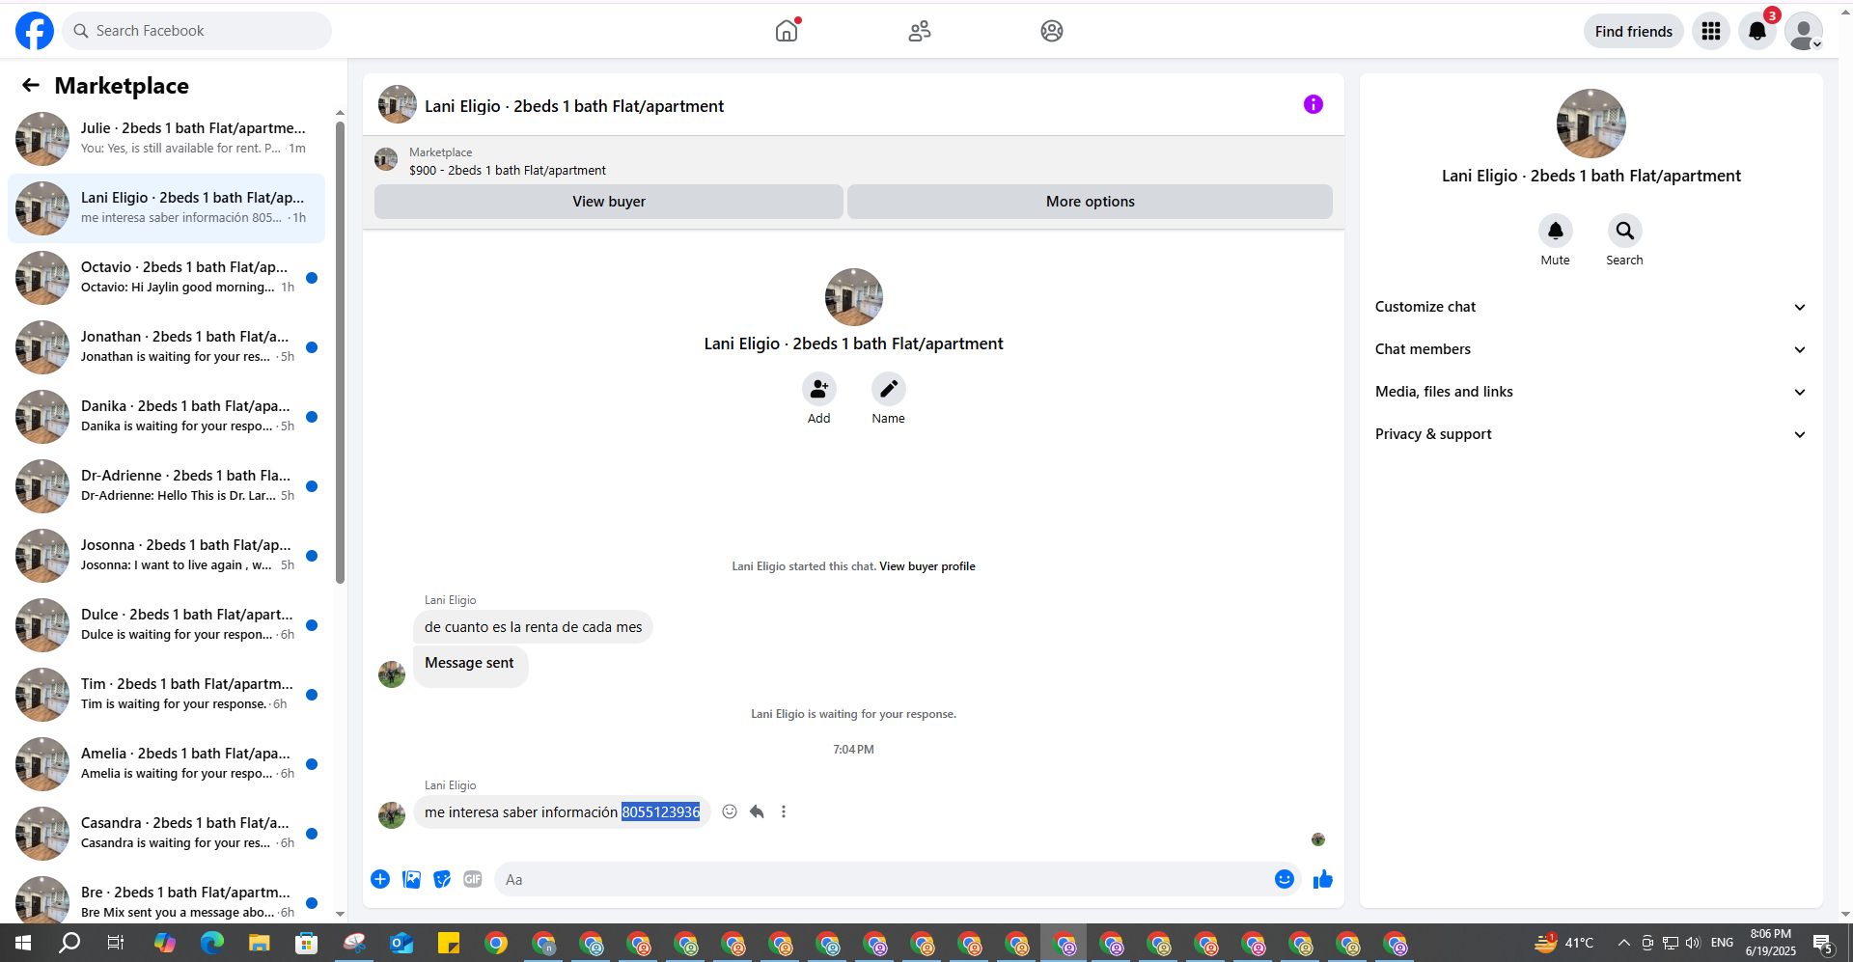
Task: Open Amelia's conversation
Action: click(167, 764)
